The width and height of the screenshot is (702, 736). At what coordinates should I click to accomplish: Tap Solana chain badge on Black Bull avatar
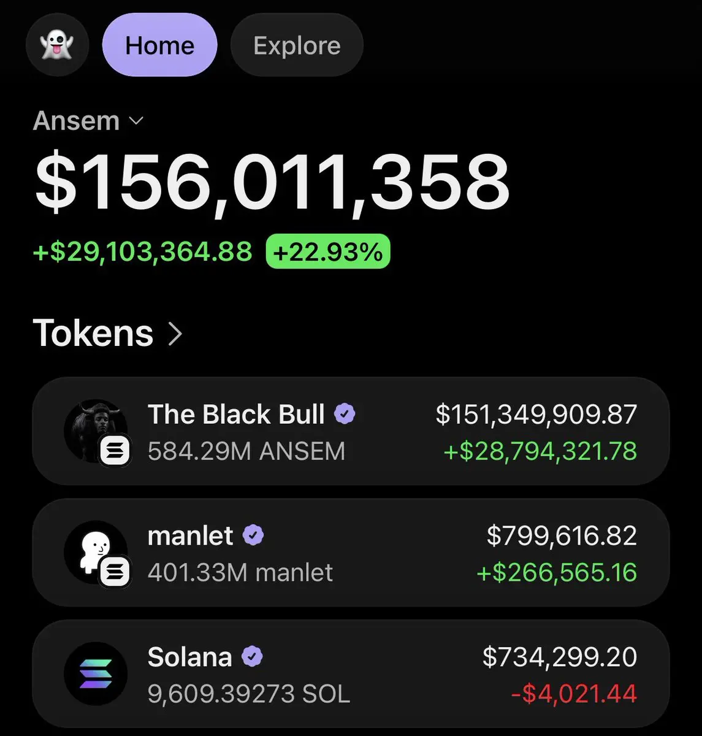(115, 452)
